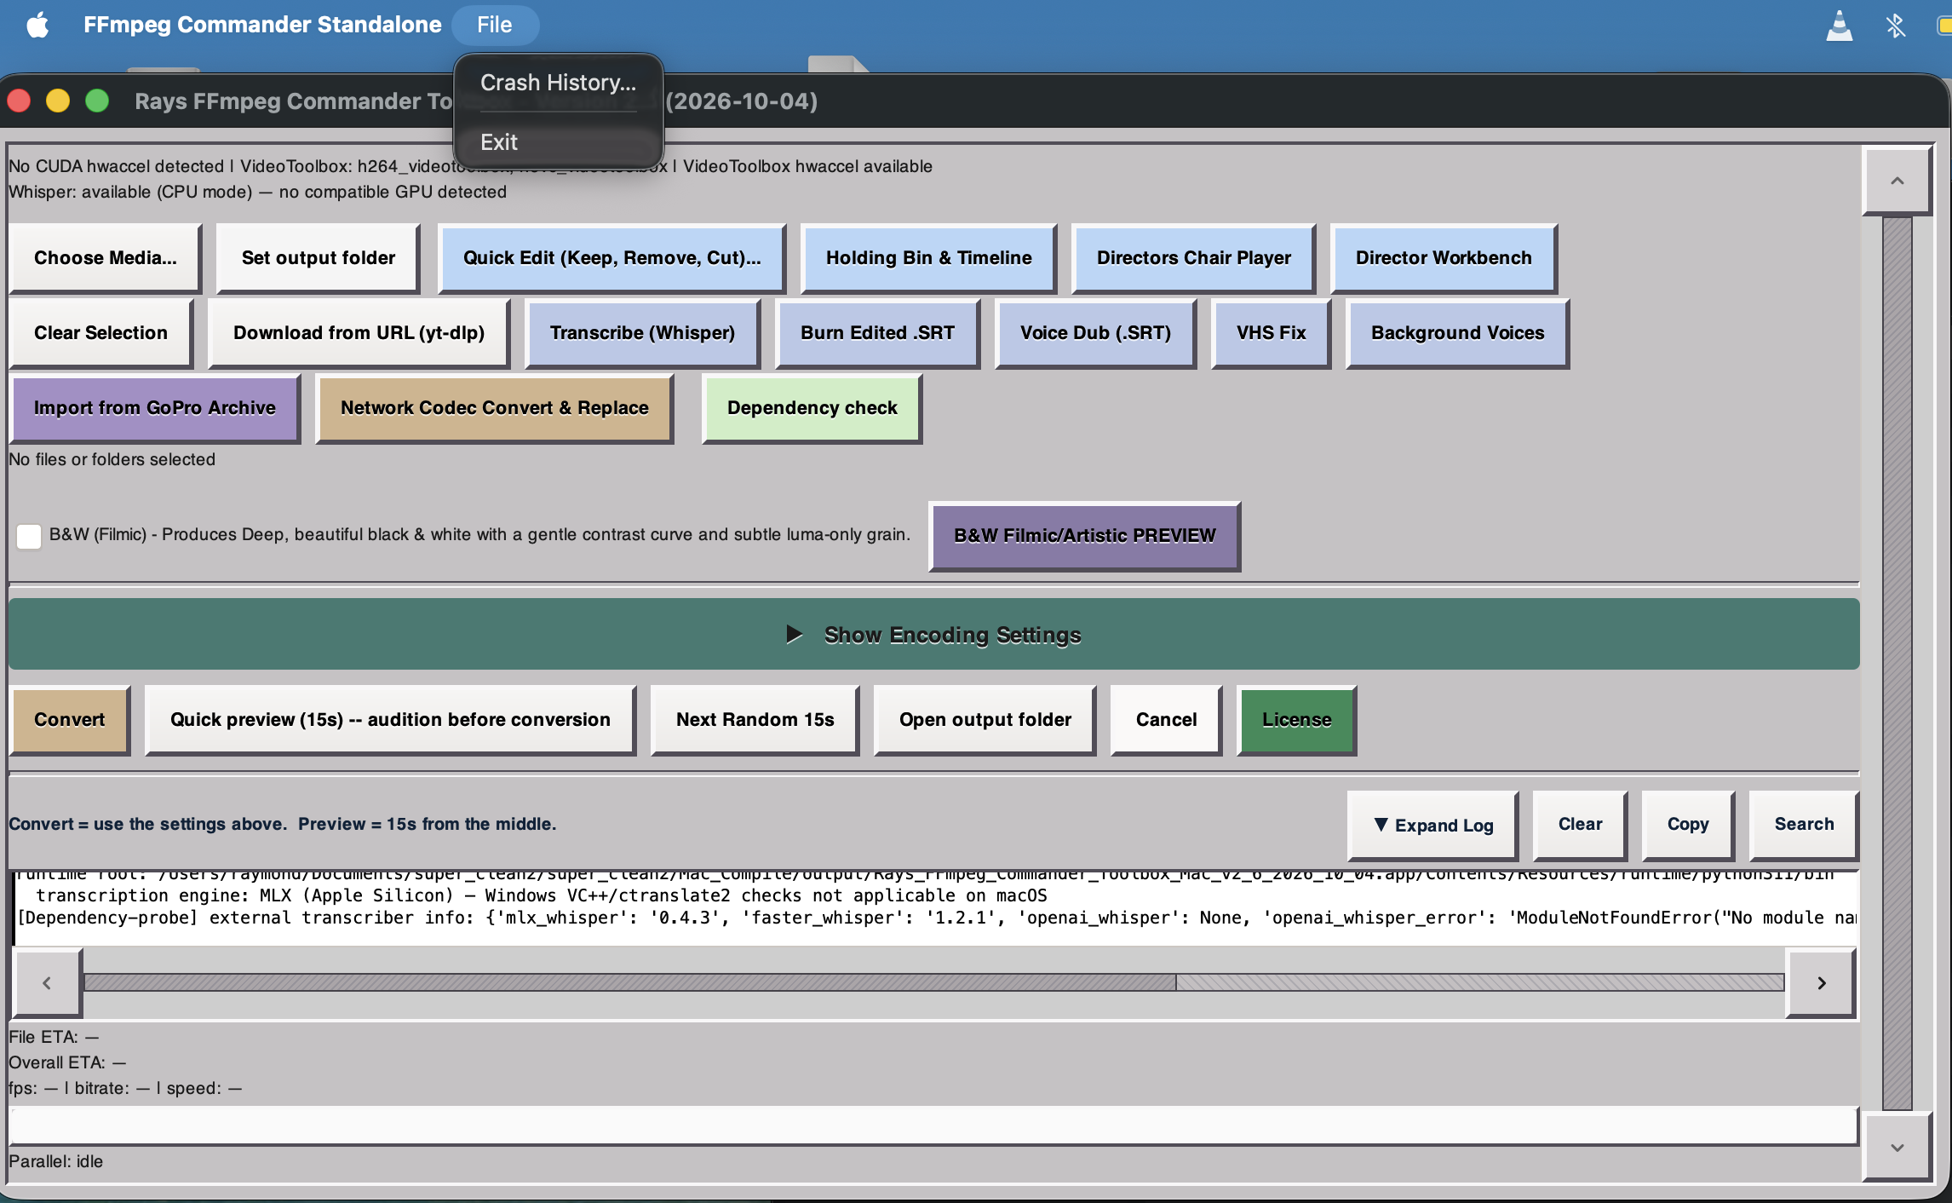Image resolution: width=1952 pixels, height=1203 pixels.
Task: Click the 'transcription engine: MLX' log line
Action: (x=542, y=895)
